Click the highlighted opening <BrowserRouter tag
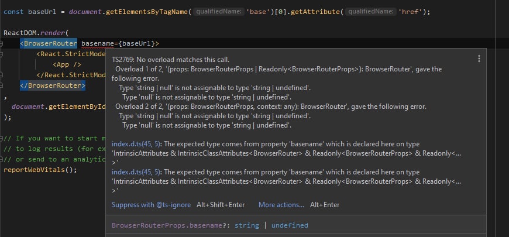 tap(49, 43)
